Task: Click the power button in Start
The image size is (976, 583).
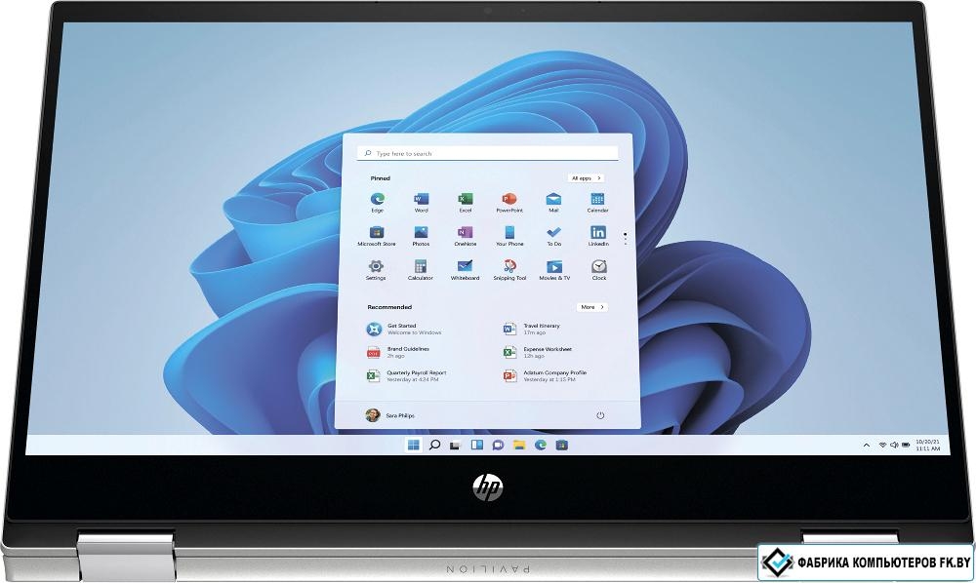Action: click(600, 415)
